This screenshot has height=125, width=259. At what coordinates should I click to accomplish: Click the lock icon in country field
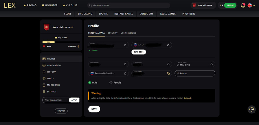(125, 73)
